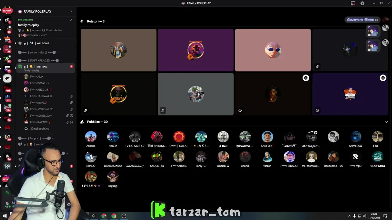This screenshot has height=220, width=392.
Task: Click X UZii's avatar in the audience
Action: pos(223,137)
